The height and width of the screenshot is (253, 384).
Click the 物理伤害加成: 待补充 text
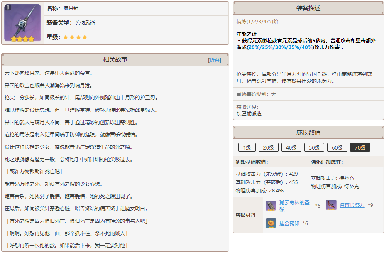(335, 187)
